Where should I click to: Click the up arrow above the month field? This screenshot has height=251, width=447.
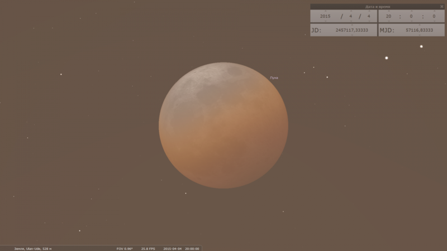(x=350, y=11)
